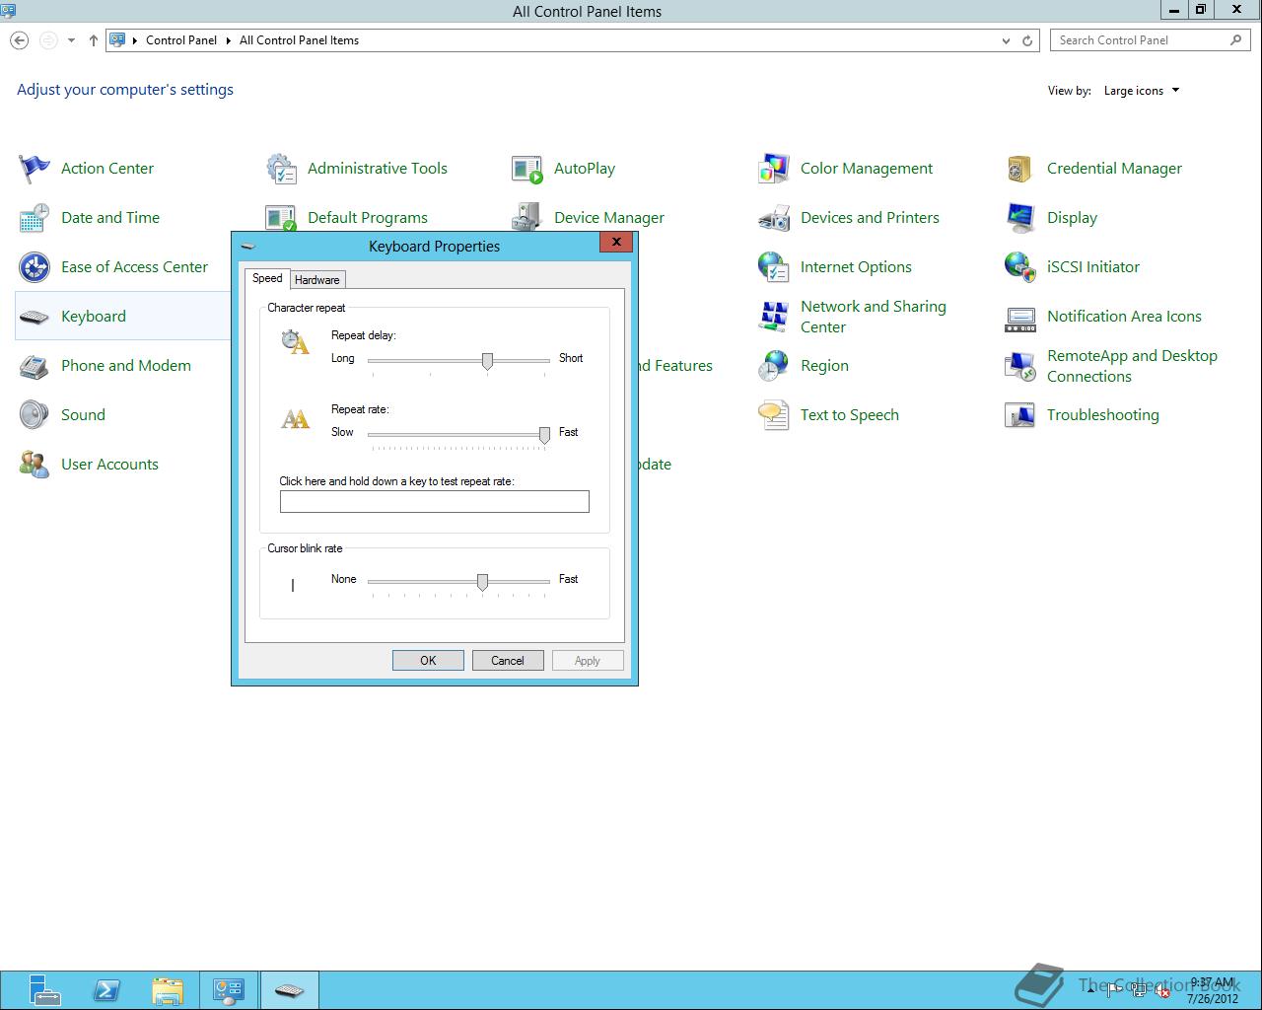Open Ease of Access Center icon
This screenshot has height=1010, width=1262.
coord(35,267)
